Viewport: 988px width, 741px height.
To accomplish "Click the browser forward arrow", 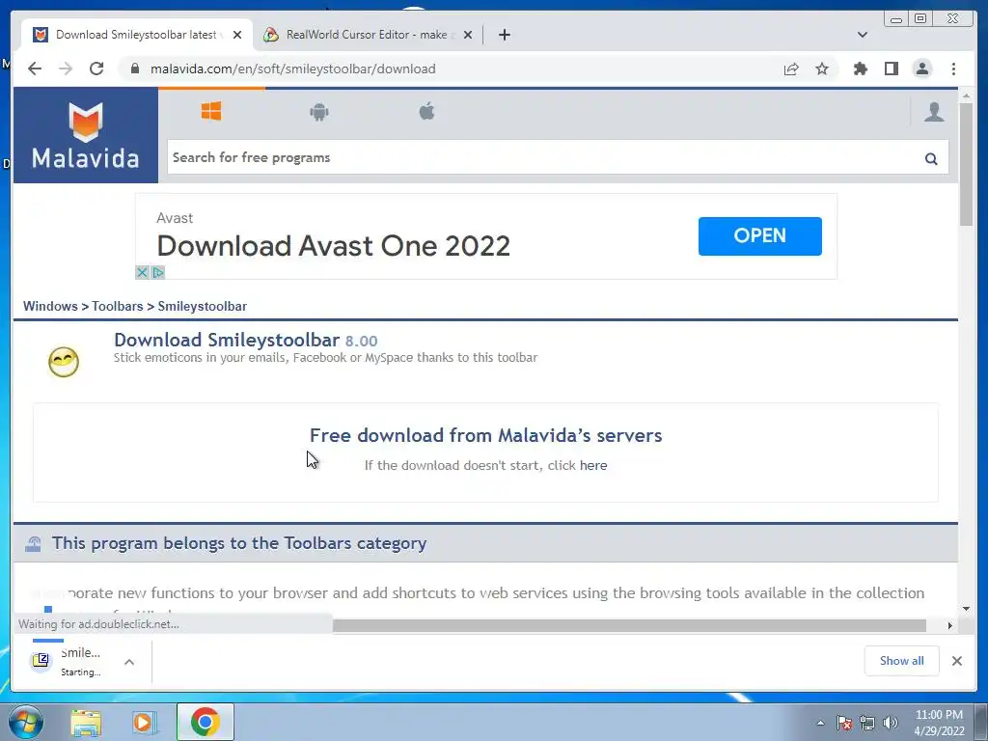I will coord(66,69).
